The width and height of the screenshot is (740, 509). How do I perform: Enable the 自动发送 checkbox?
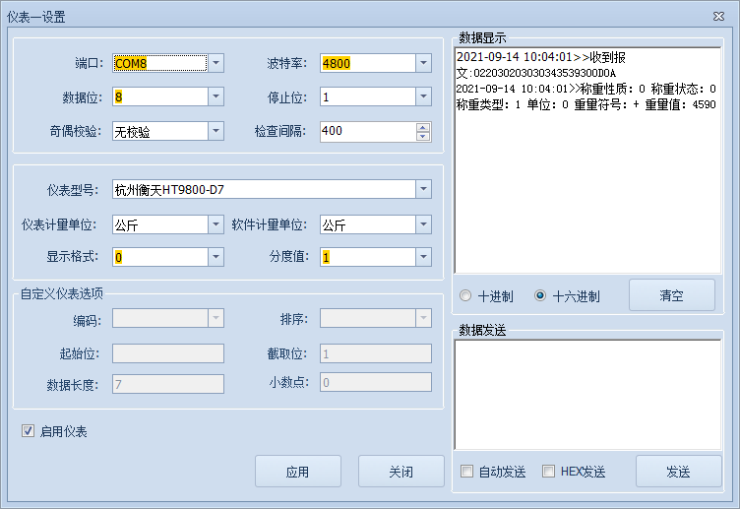466,471
